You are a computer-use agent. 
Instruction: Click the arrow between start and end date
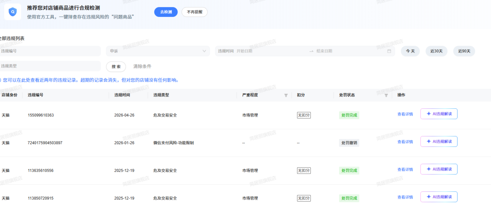tap(311, 51)
